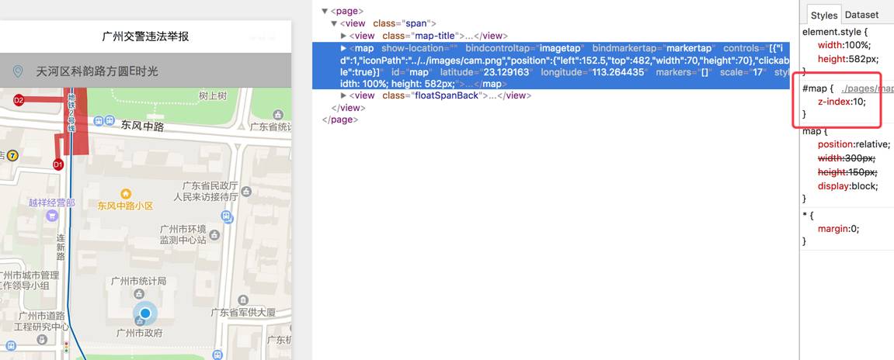Edit width:100% in element.style

pos(844,46)
